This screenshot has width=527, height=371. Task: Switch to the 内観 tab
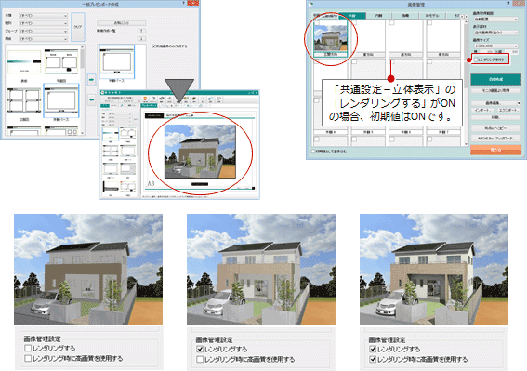pos(378,16)
